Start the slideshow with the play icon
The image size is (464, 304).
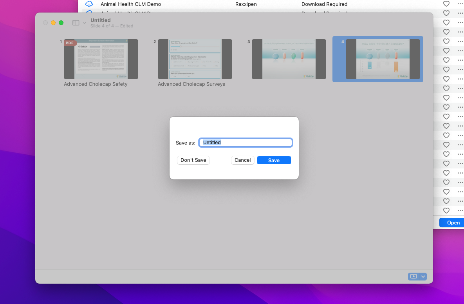pyautogui.click(x=413, y=277)
